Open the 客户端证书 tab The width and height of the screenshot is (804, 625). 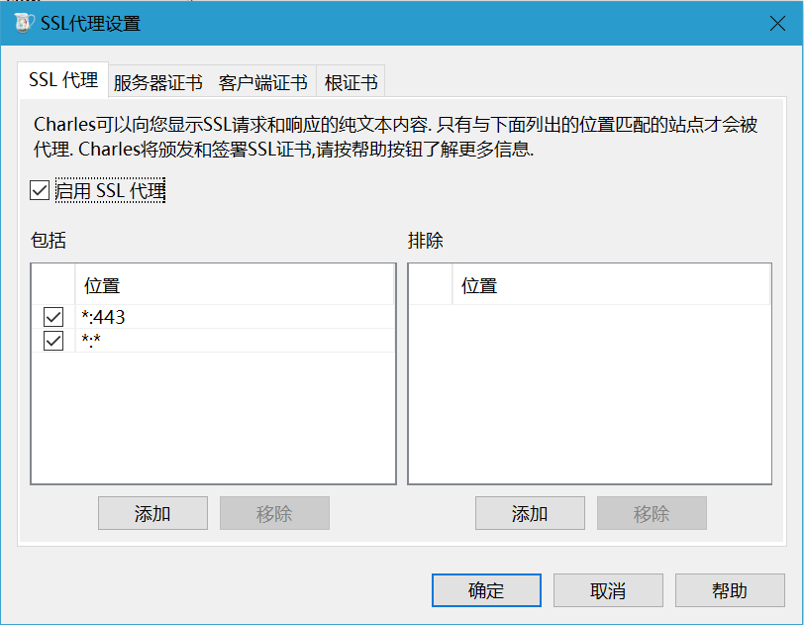click(263, 82)
